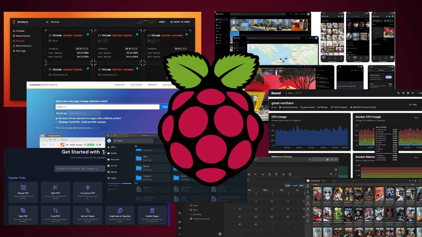Open IMPORT tab in changedetection.io
The image size is (422, 237).
(152, 85)
